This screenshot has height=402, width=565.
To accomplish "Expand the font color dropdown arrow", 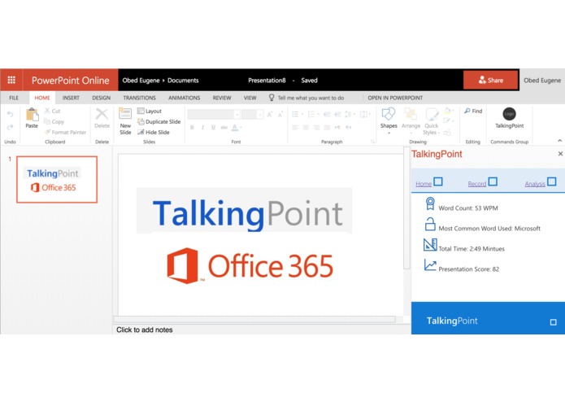I will tap(241, 127).
